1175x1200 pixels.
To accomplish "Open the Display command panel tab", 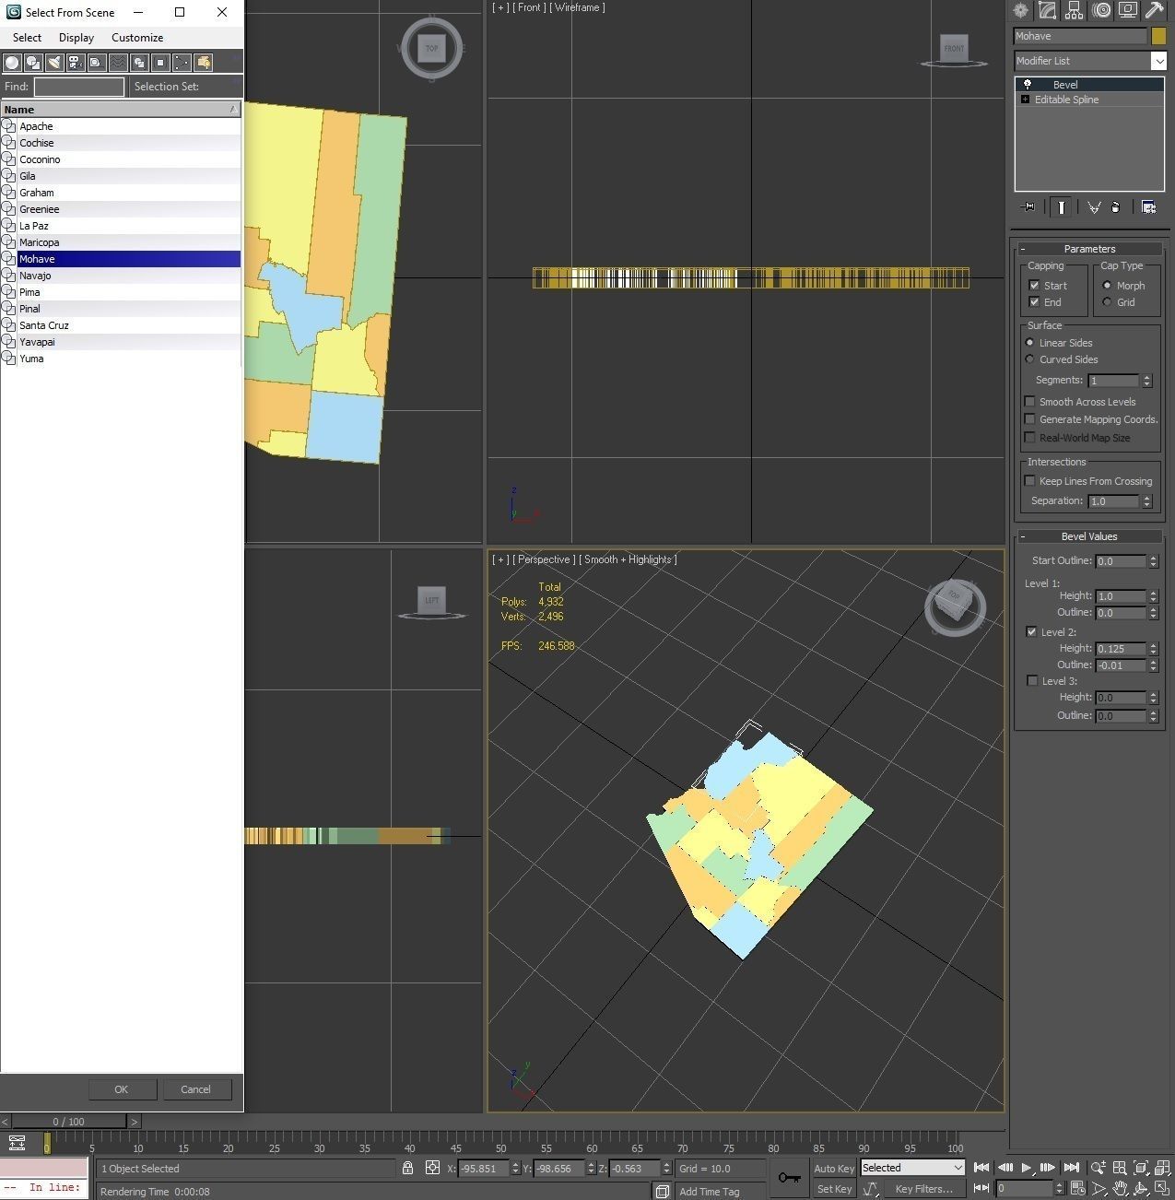I will tap(1128, 10).
